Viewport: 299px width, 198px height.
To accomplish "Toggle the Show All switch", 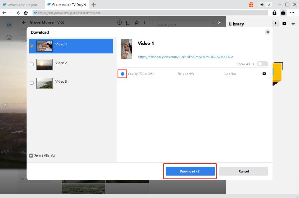I will (x=262, y=64).
